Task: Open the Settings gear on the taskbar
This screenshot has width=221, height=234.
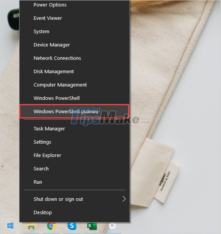Action: click(112, 226)
